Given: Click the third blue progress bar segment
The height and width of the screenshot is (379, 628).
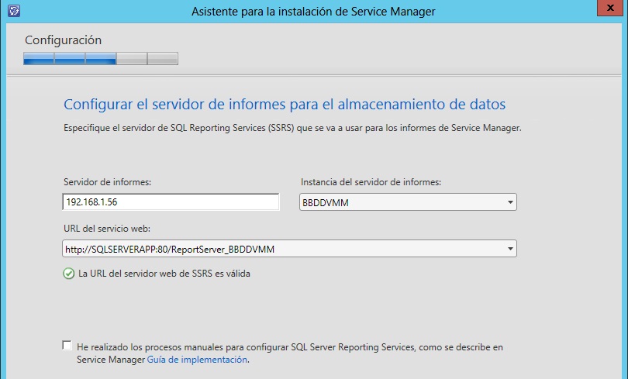Looking at the screenshot, I should click(101, 58).
